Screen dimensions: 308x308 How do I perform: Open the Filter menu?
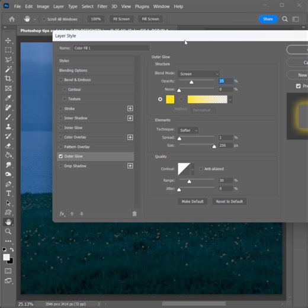pyautogui.click(x=102, y=7)
